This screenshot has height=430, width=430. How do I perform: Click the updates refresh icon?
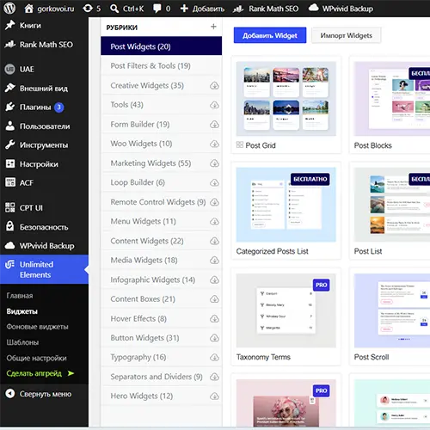88,9
